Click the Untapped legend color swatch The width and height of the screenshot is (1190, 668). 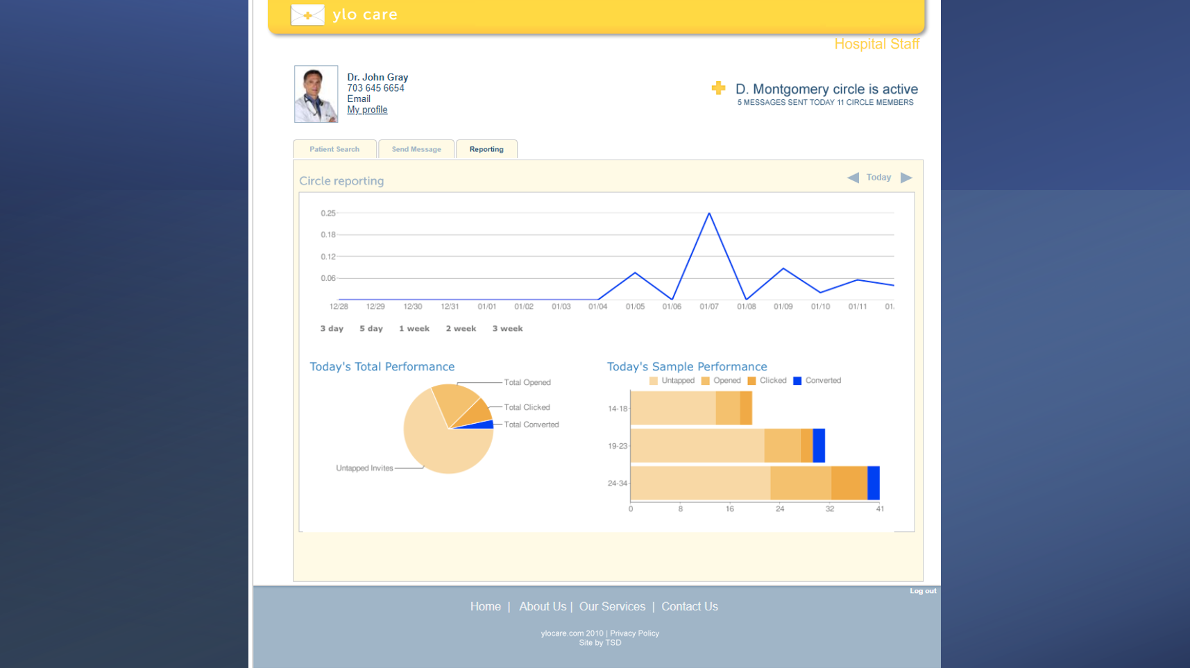click(x=653, y=381)
